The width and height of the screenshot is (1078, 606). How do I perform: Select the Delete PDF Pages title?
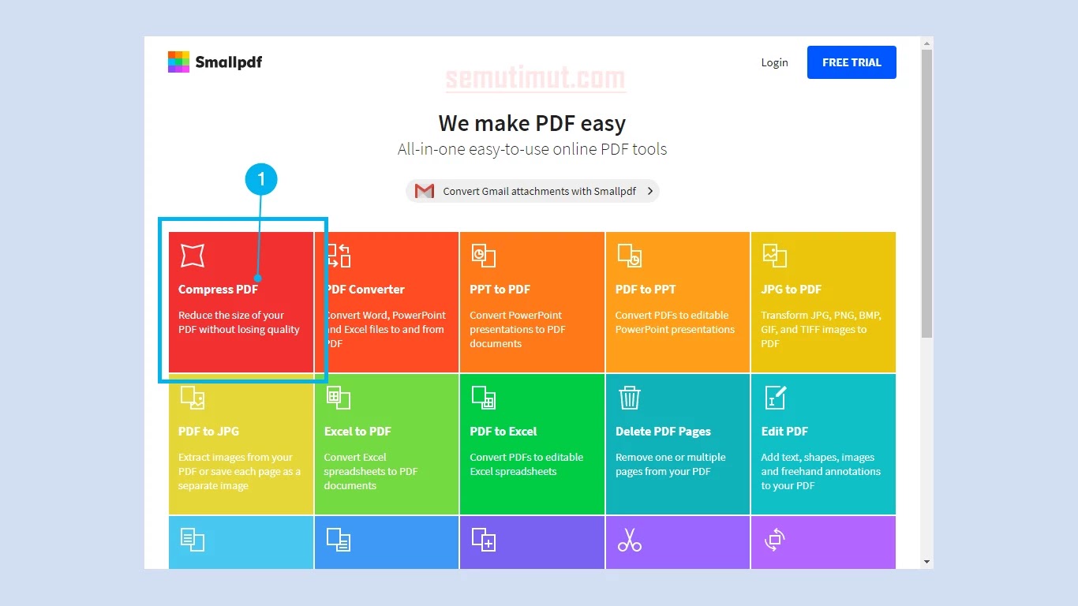(663, 432)
